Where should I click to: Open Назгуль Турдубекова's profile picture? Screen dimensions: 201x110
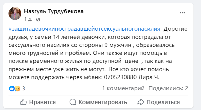pos(15,13)
